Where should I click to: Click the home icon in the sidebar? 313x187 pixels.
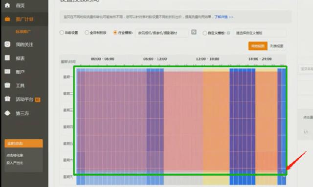(x=7, y=5)
